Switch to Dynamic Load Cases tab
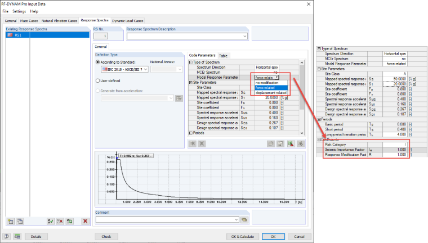 pos(127,21)
